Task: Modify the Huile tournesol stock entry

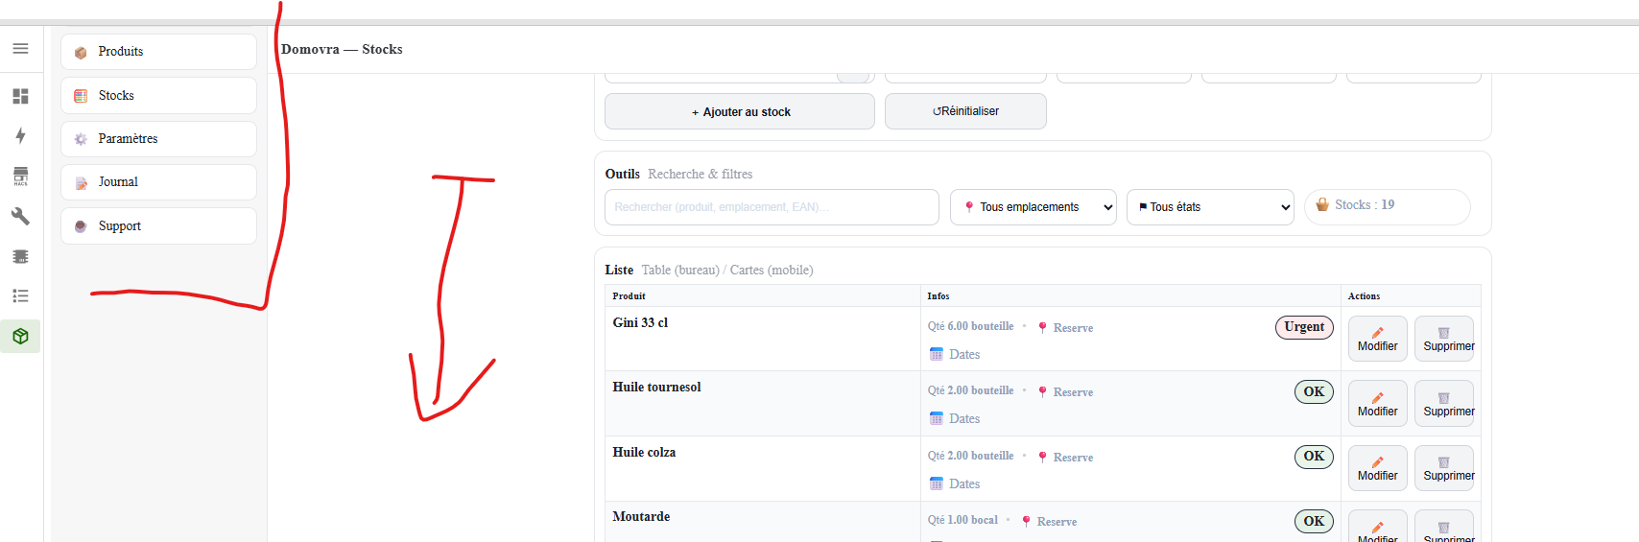Action: [1378, 404]
